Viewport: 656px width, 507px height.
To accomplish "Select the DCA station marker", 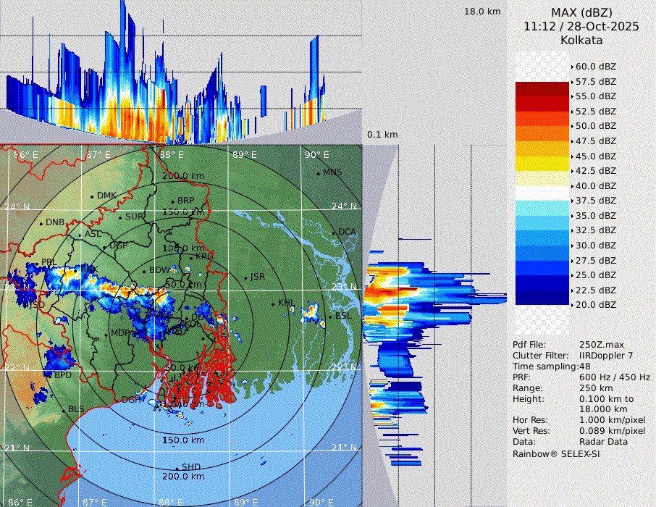I will coord(334,232).
